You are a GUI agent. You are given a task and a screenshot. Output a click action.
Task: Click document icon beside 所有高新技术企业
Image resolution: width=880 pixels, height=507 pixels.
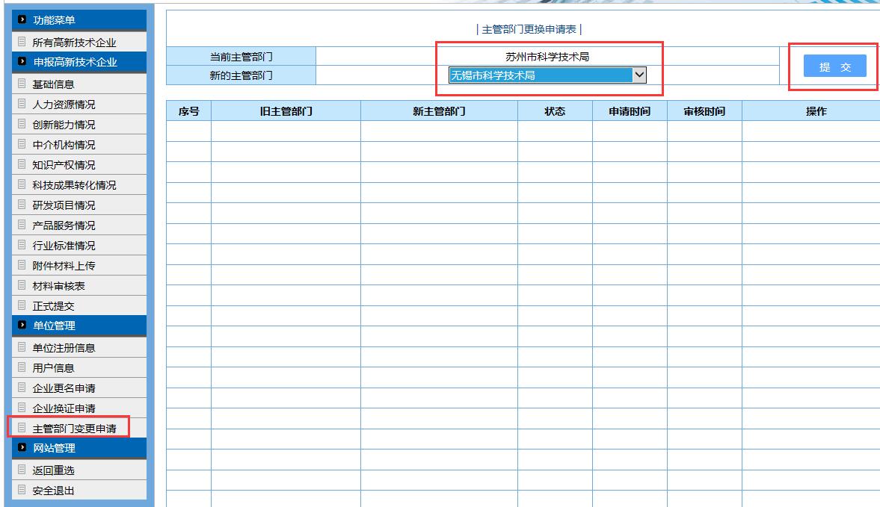(22, 42)
